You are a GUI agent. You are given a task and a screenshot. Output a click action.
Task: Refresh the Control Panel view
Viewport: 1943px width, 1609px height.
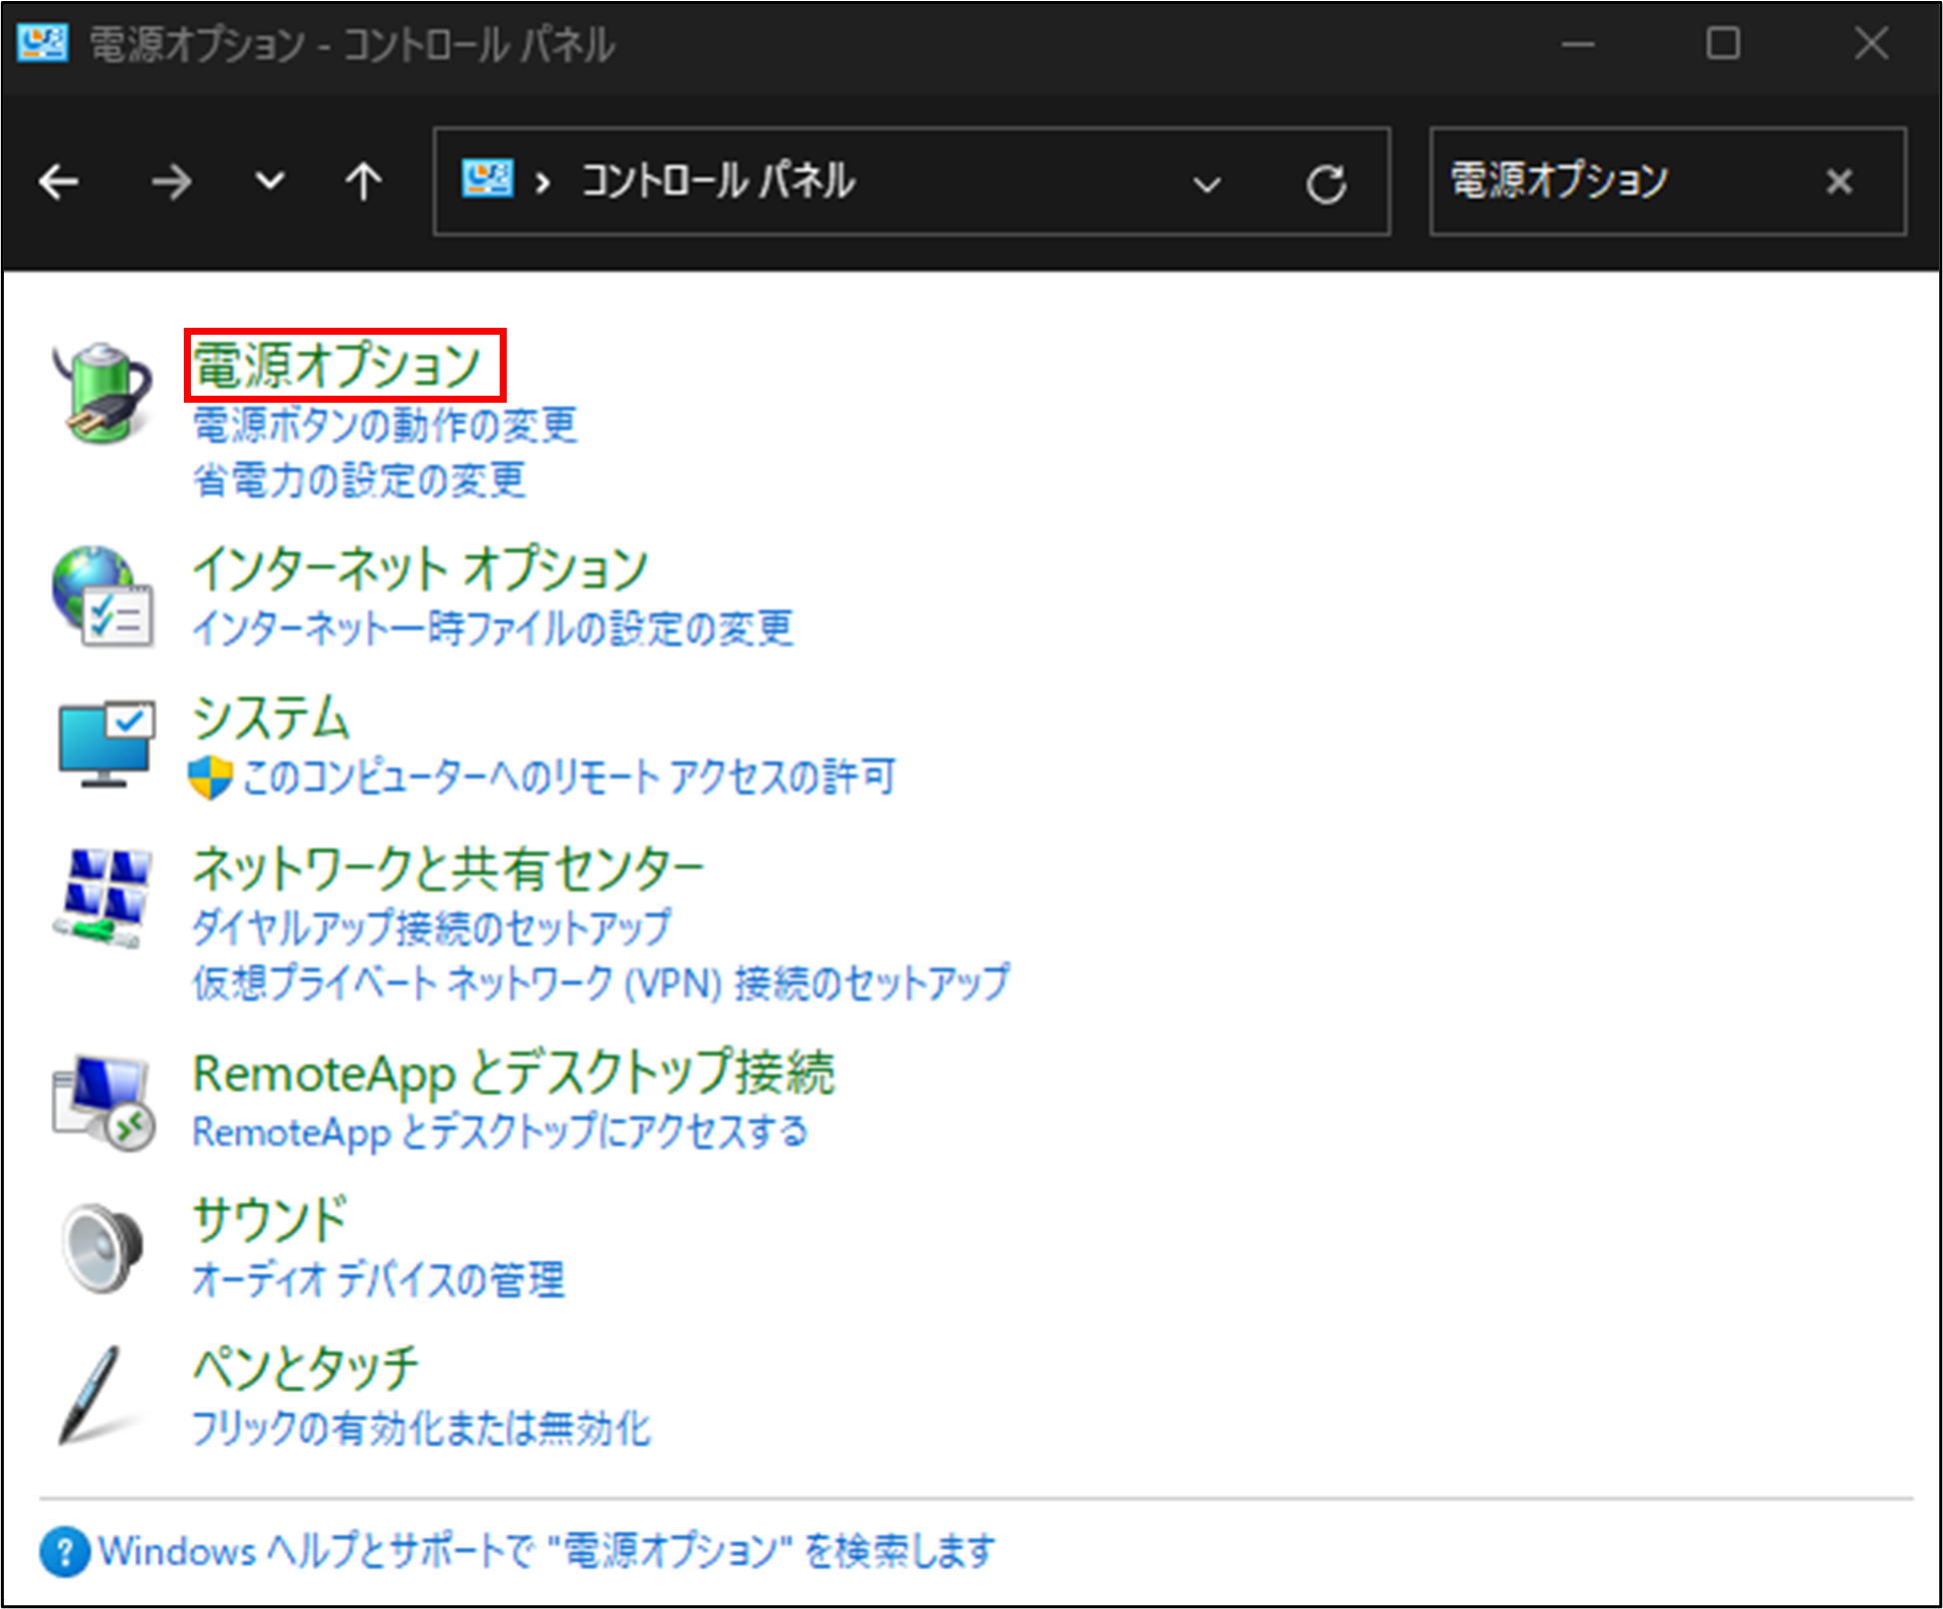tap(1326, 184)
